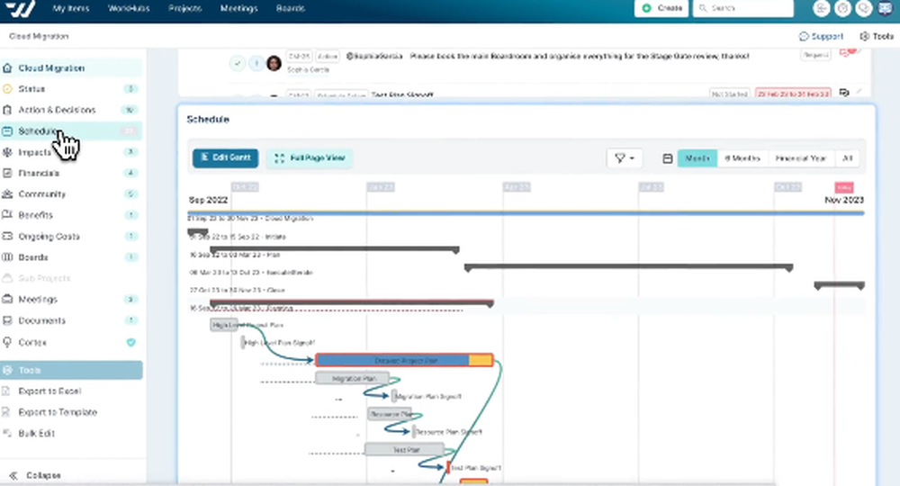Open the Schedule sidebar section
The image size is (900, 486).
point(71,130)
